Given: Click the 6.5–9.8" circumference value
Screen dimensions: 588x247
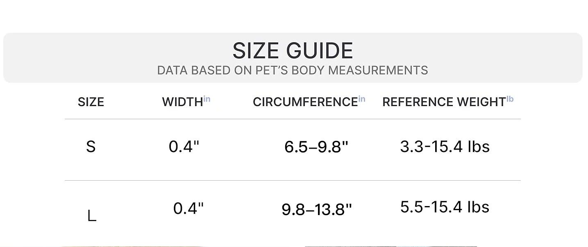Looking at the screenshot, I should click(x=316, y=147).
